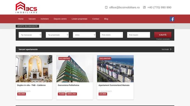The width and height of the screenshot is (190, 106).
Task: Click the EXCLUSIVITATE badge on Garsoniera Politehnica
Action: point(64,59)
